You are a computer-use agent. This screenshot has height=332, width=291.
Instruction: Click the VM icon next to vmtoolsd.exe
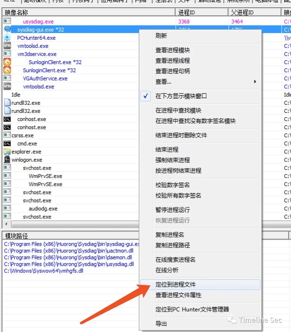[x=7, y=46]
